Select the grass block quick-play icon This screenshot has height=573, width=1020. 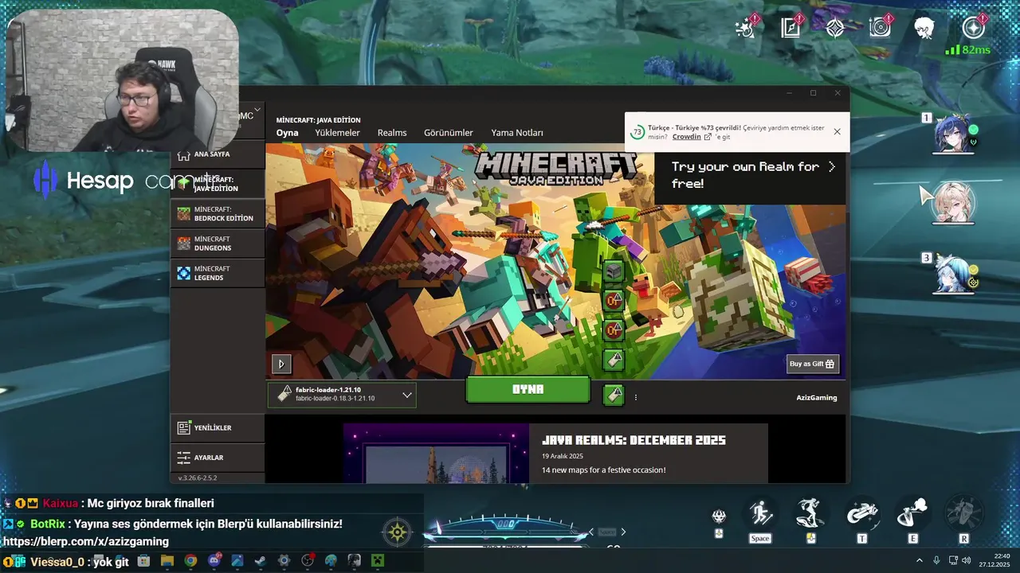pos(613,271)
